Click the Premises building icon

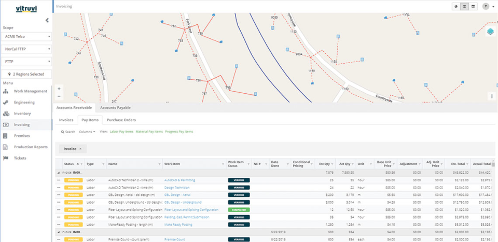click(x=5, y=136)
